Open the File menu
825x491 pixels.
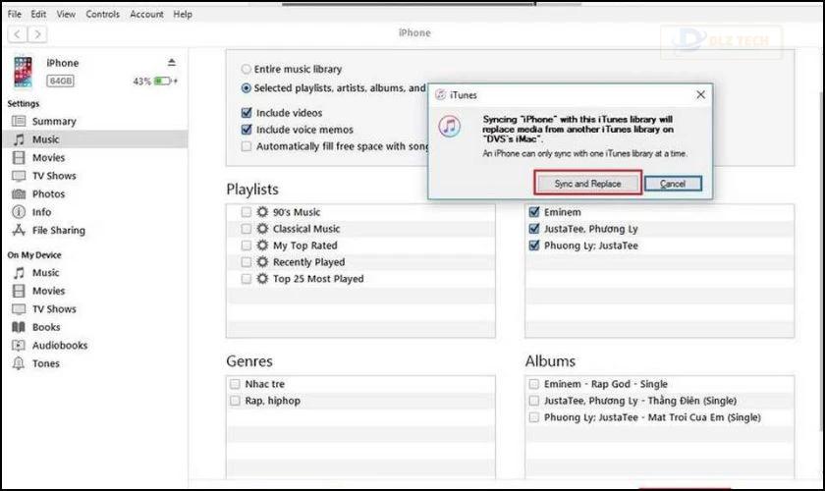(x=14, y=14)
